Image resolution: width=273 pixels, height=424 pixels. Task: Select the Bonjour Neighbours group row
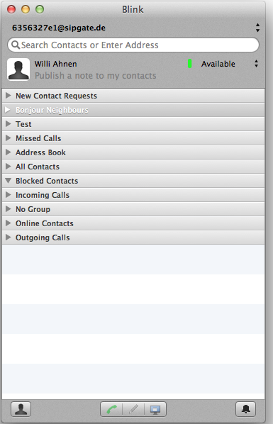click(133, 110)
